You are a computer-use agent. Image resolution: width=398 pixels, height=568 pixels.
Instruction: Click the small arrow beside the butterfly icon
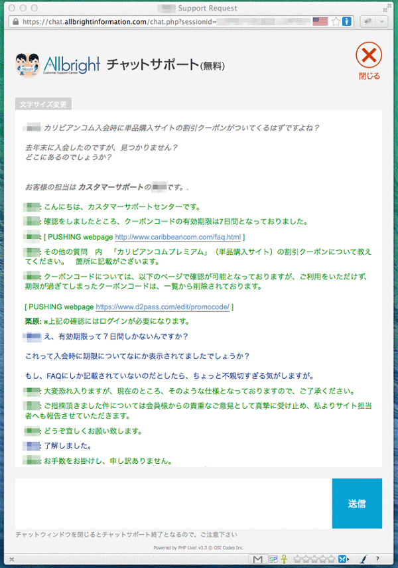348,559
